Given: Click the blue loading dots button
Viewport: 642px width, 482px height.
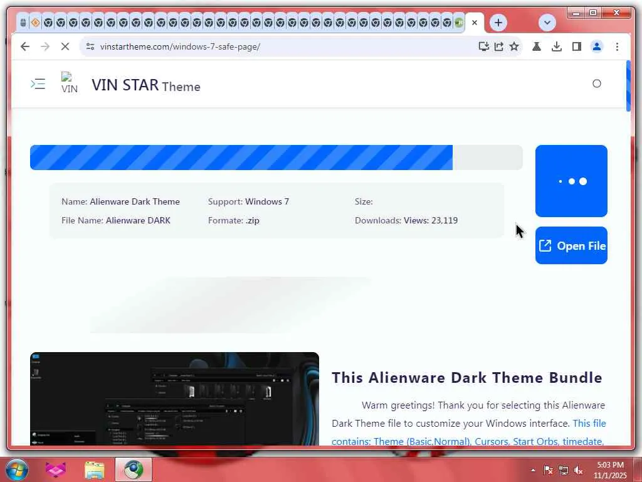Looking at the screenshot, I should [571, 181].
